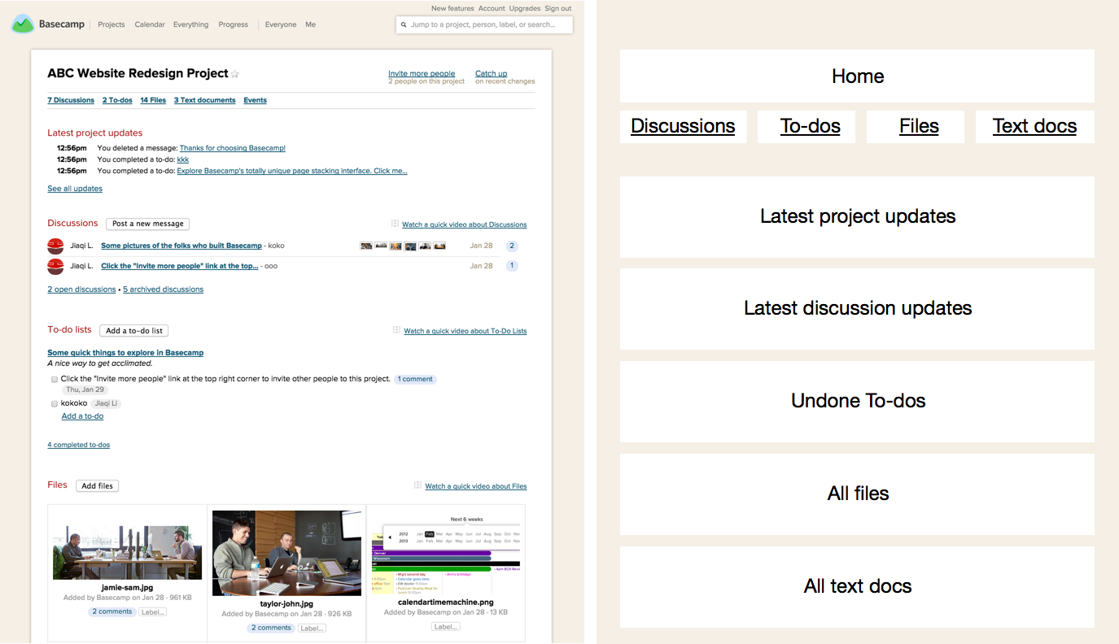Check the 'Invite more people' to-do checkbox
Image resolution: width=1119 pixels, height=644 pixels.
55,380
